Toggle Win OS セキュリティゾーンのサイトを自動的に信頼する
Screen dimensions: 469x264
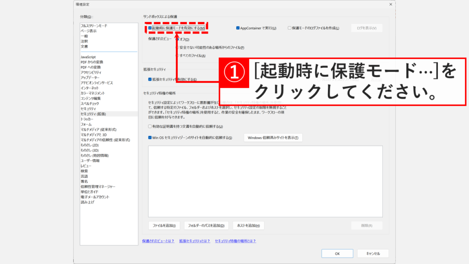pos(150,137)
